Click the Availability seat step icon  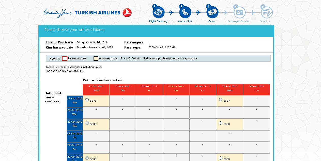185,12
